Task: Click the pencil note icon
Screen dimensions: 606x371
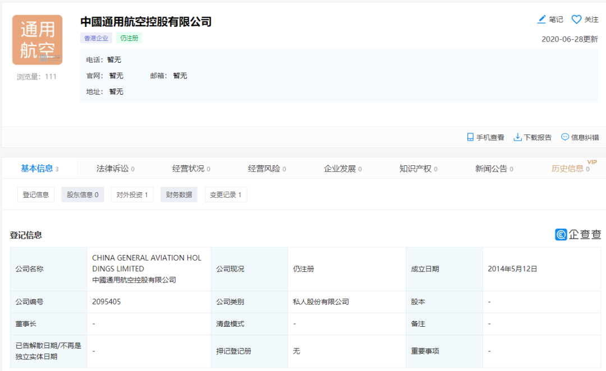Action: 542,19
